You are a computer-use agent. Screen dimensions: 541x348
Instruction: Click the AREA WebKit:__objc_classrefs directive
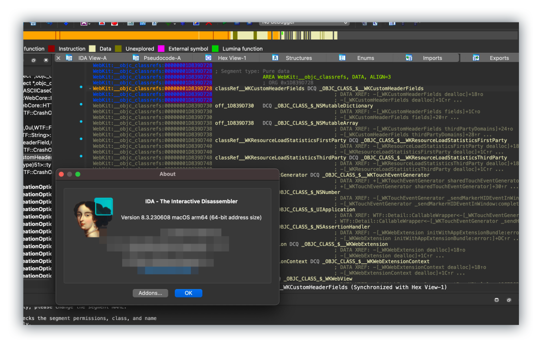point(327,77)
